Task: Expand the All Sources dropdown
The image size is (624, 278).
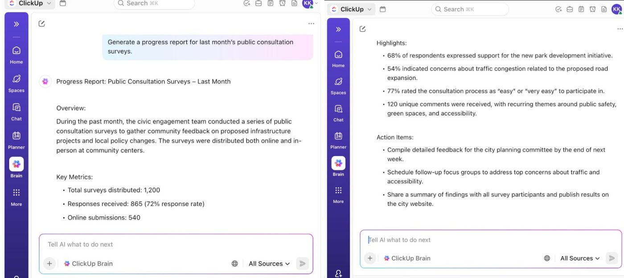Action: (x=269, y=263)
